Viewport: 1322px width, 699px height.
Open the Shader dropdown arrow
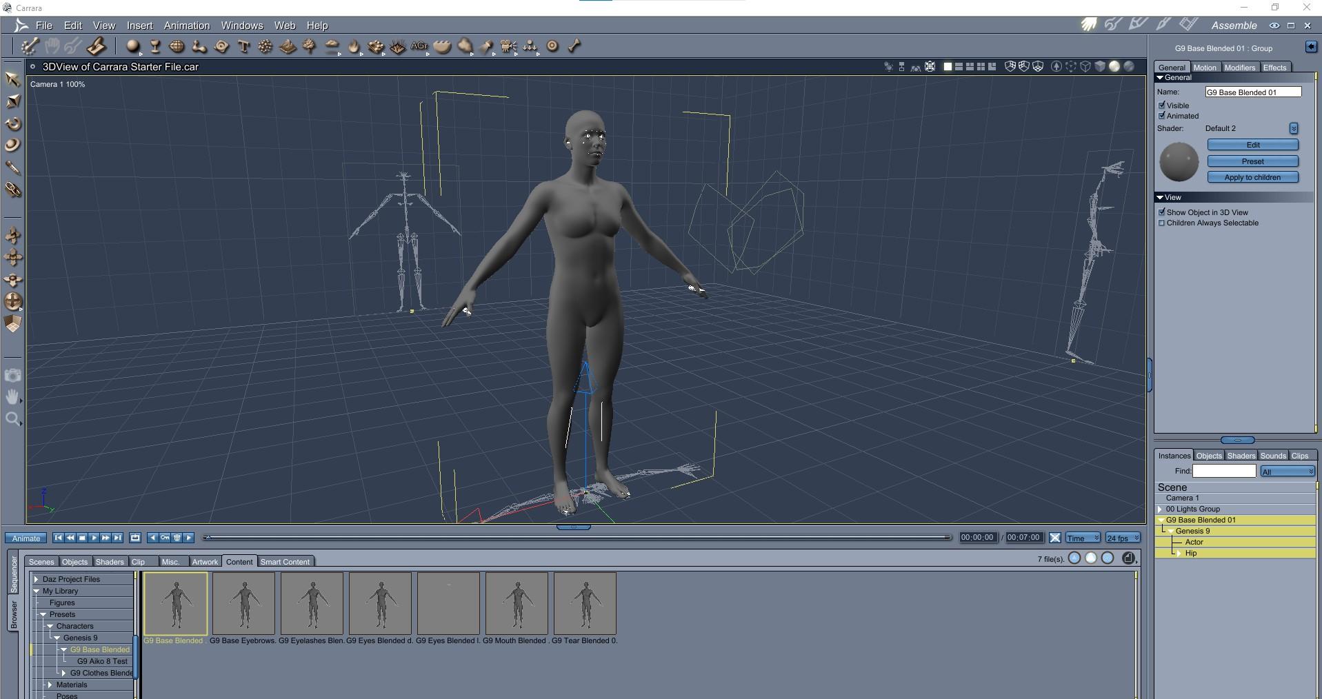pyautogui.click(x=1294, y=129)
